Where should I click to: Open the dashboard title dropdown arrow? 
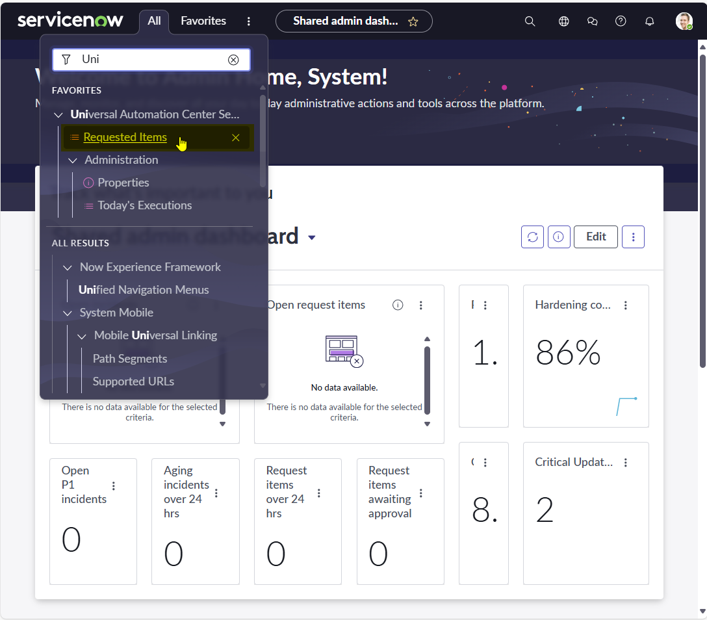(311, 238)
